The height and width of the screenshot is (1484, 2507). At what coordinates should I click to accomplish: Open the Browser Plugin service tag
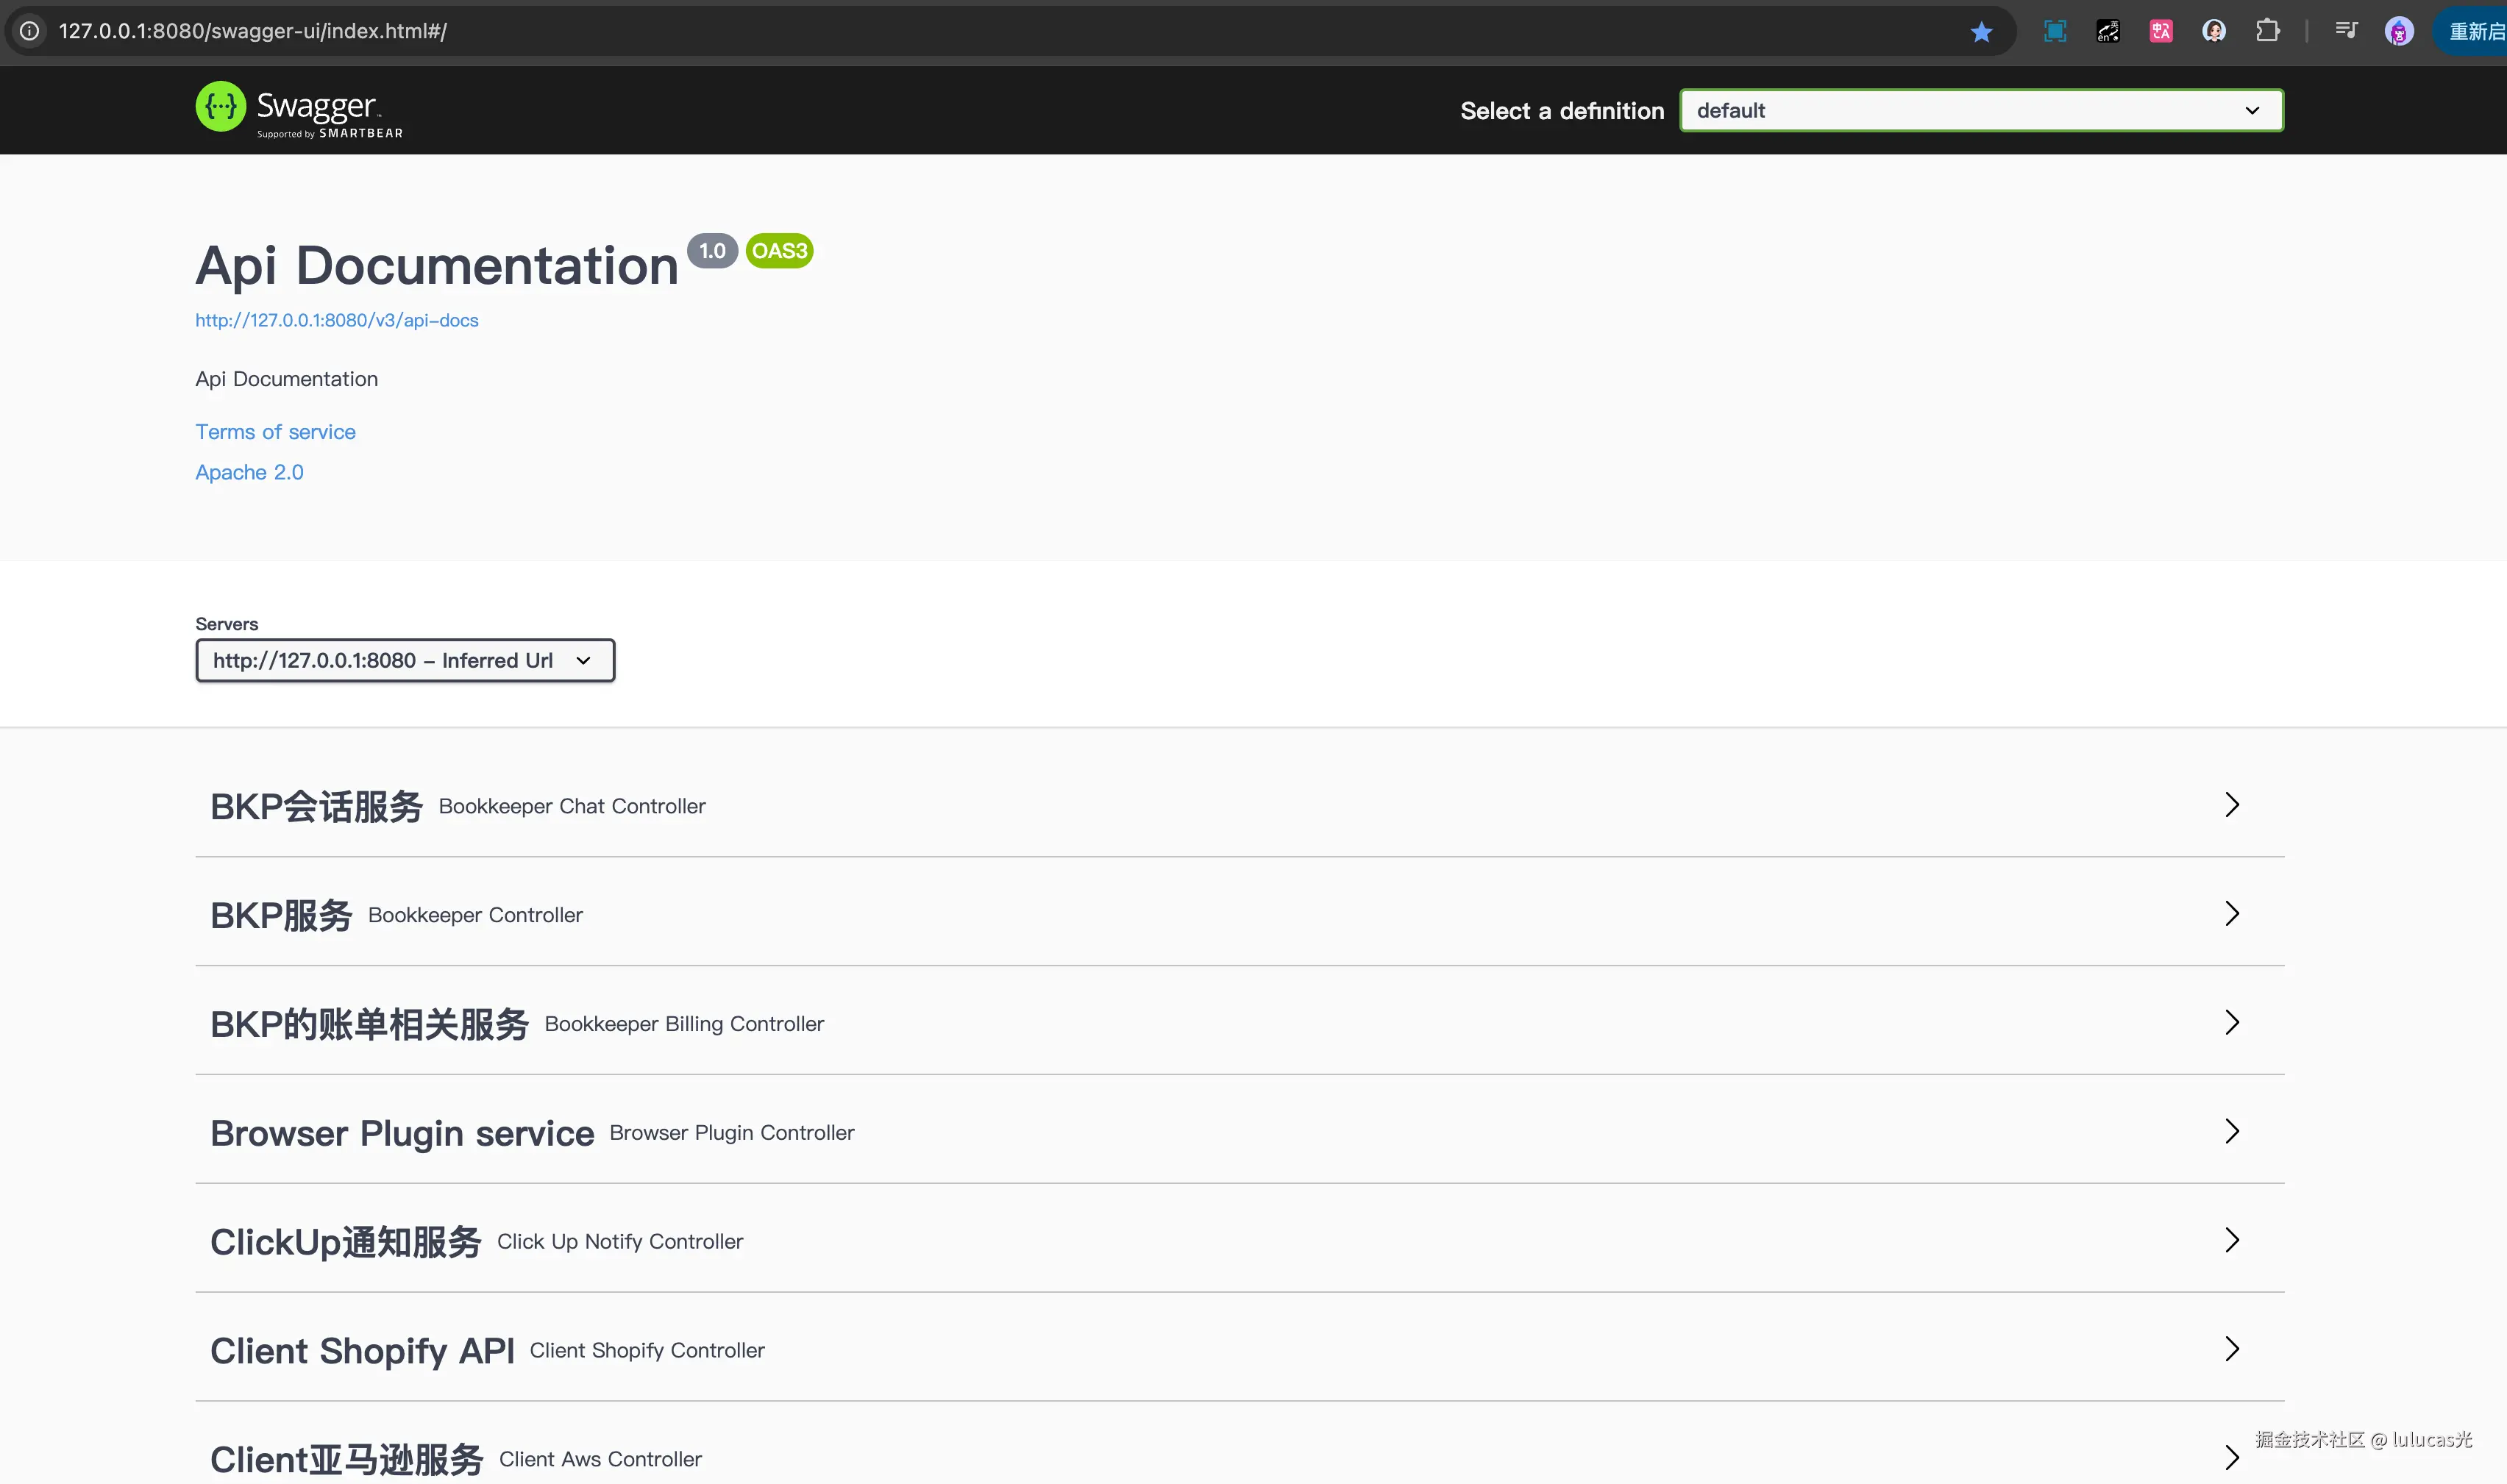[402, 1133]
